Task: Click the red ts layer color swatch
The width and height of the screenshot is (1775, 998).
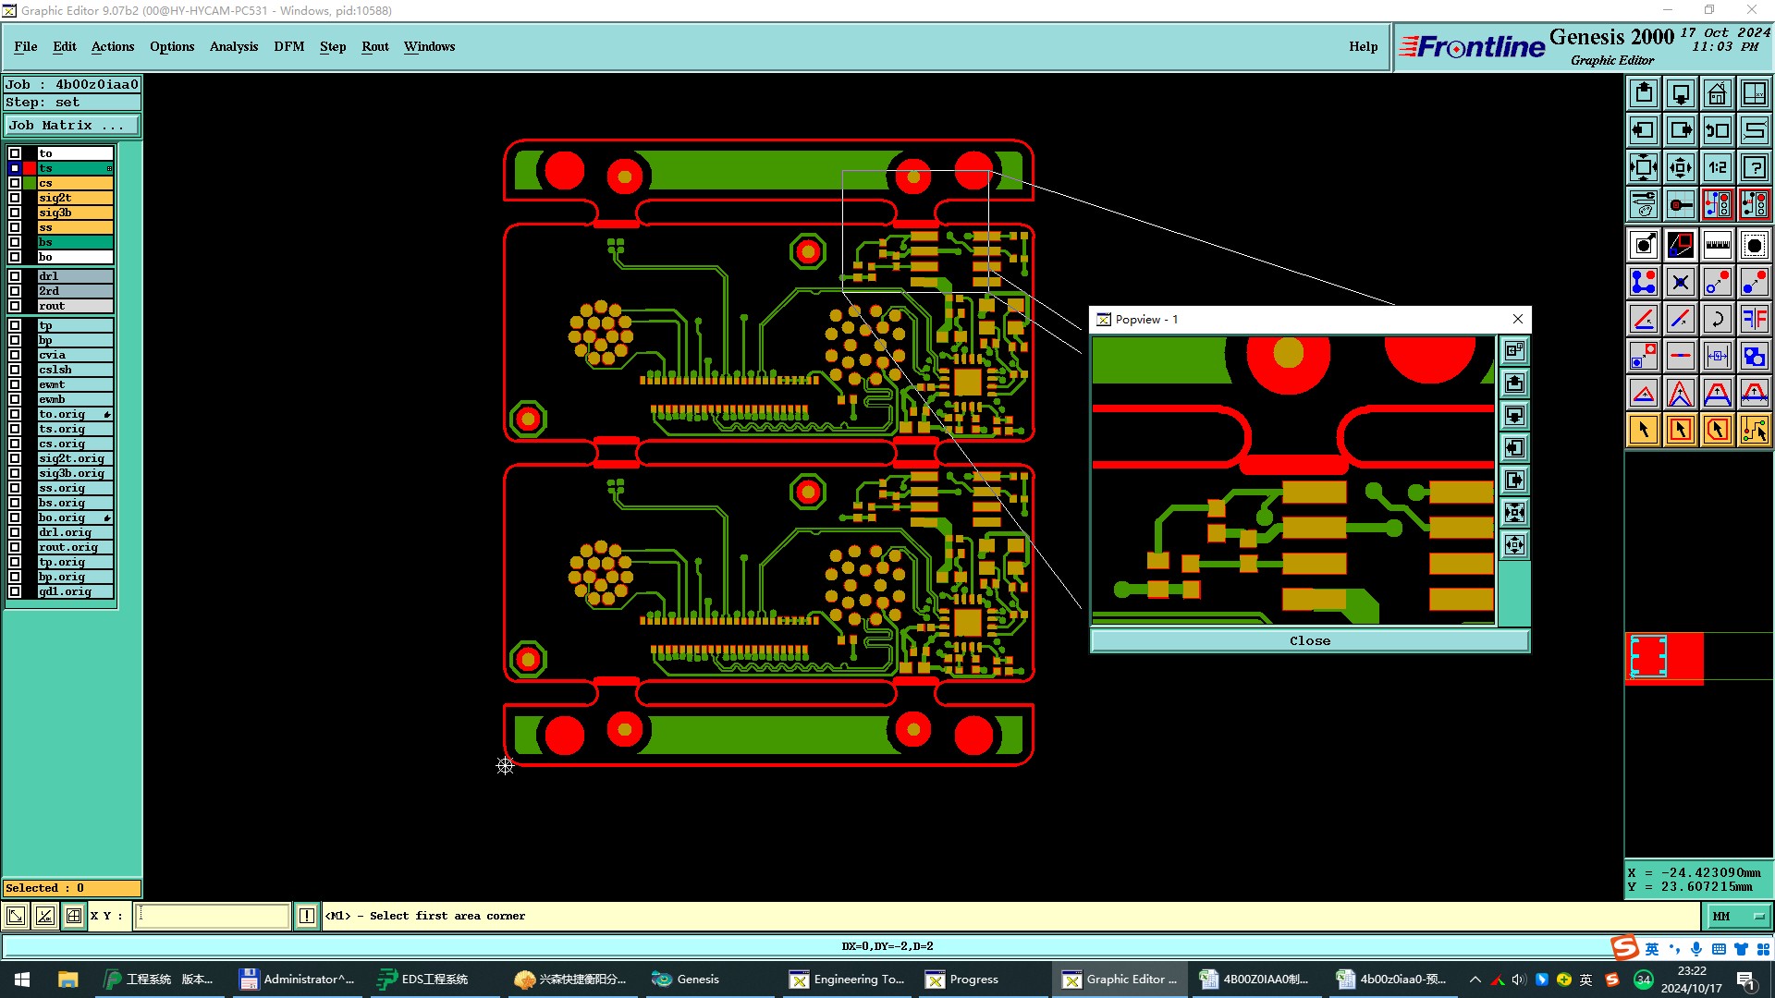Action: (x=31, y=168)
